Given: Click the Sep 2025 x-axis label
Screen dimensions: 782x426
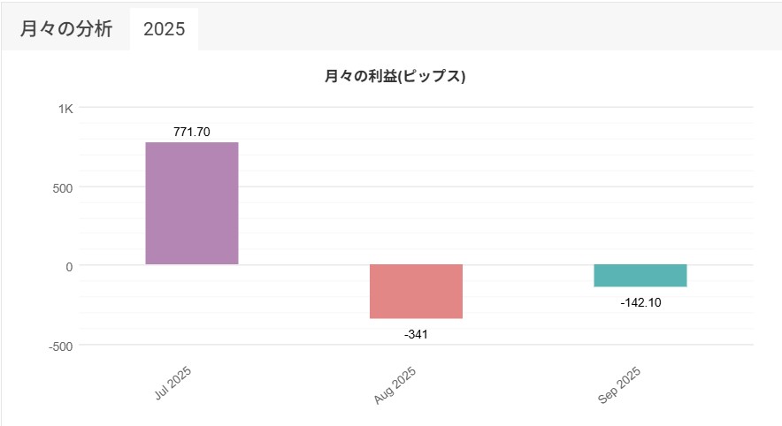Looking at the screenshot, I should tap(619, 385).
